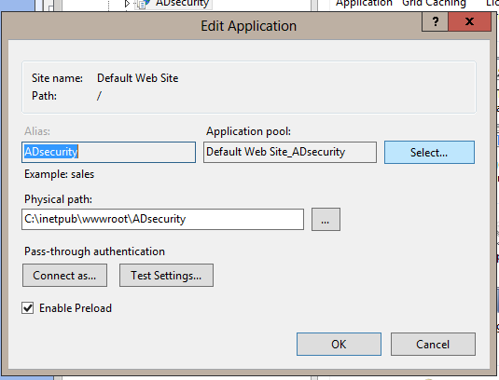Confirm changes with the OK button

point(339,344)
